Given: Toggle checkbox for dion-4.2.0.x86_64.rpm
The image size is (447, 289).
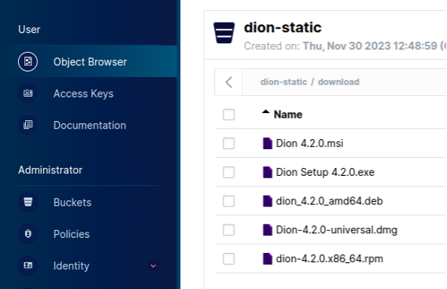Looking at the screenshot, I should 229,259.
